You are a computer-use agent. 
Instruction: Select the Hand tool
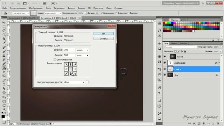(4, 105)
